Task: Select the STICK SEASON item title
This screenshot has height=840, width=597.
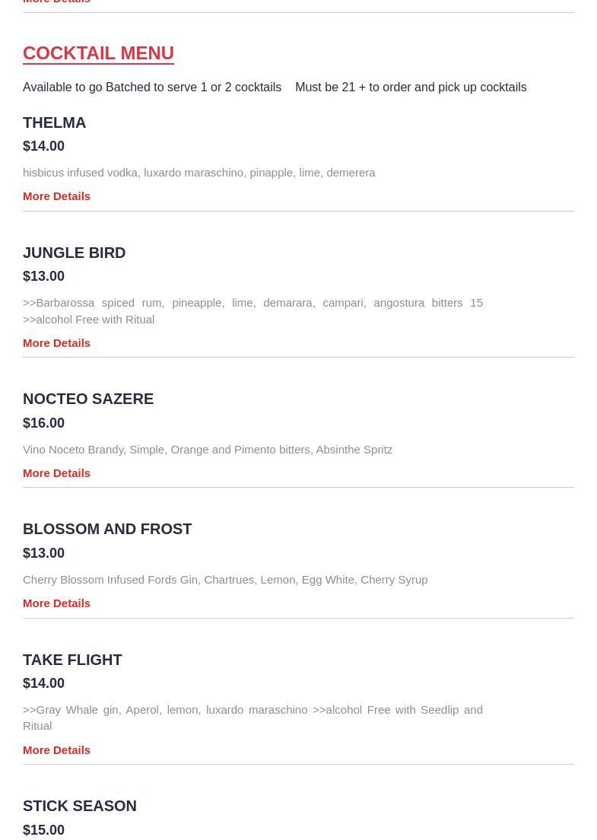Action: 80,807
